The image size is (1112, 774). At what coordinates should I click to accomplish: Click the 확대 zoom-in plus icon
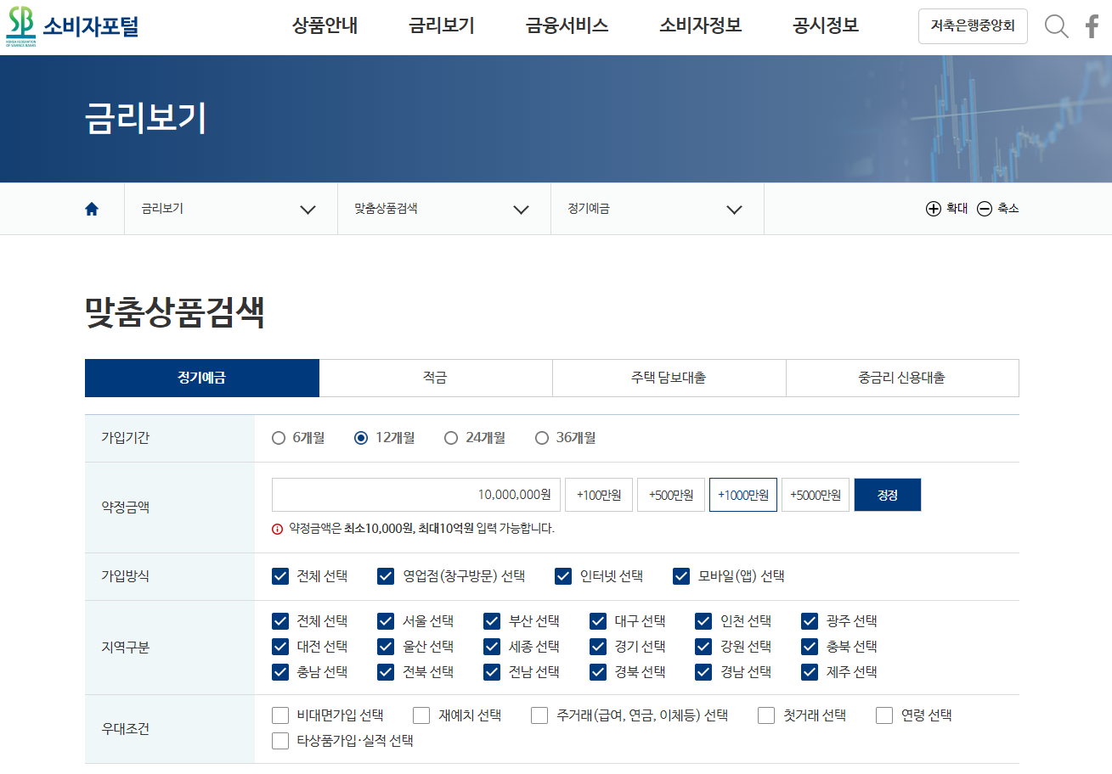click(933, 208)
